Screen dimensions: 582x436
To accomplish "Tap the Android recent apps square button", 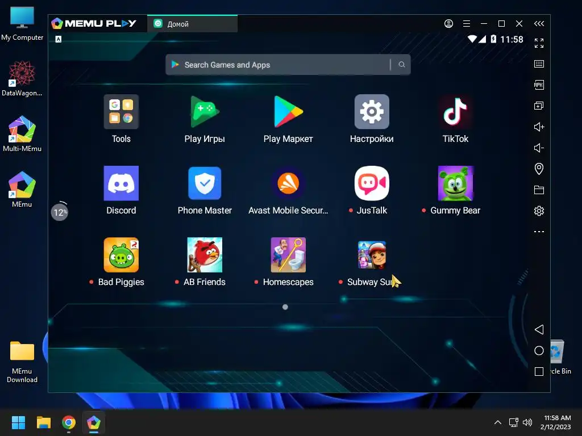I will point(539,371).
